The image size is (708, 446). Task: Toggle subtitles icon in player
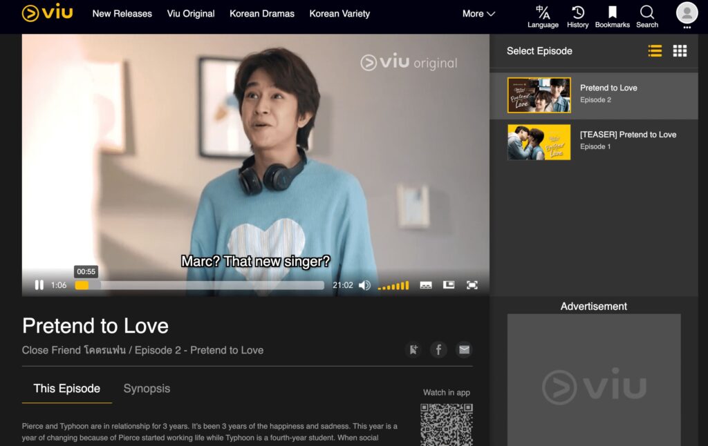pos(426,285)
